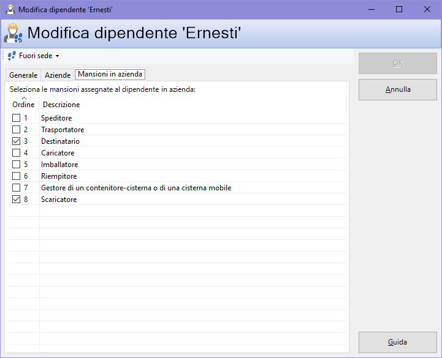The image size is (442, 358).
Task: Click the Descrizione column header
Action: pyautogui.click(x=61, y=105)
